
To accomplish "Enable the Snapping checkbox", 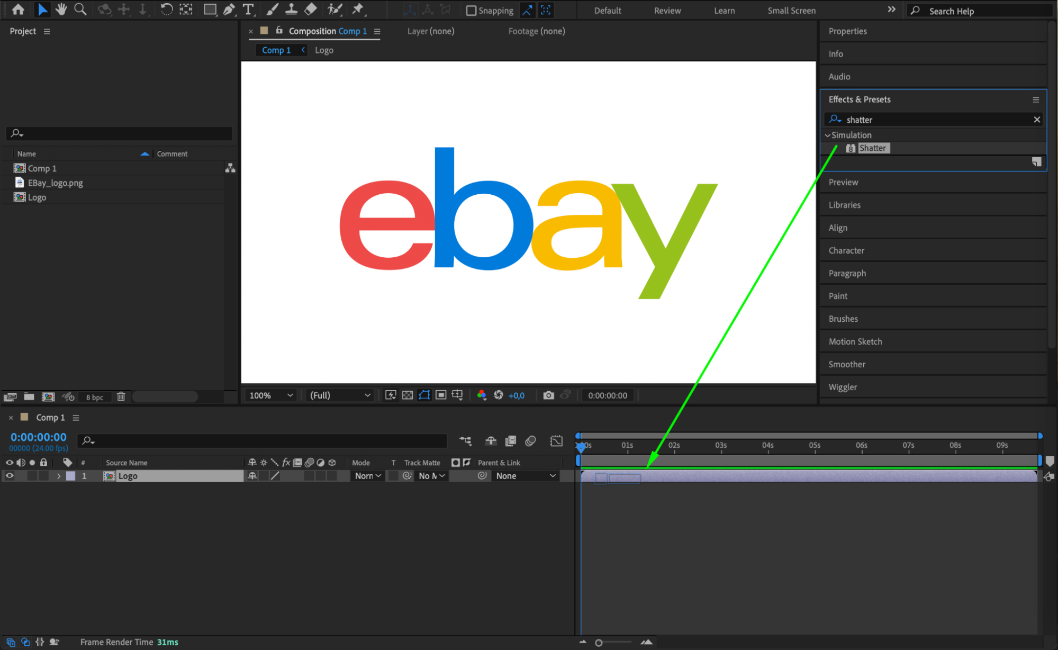I will (x=471, y=11).
